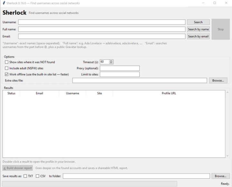The height and width of the screenshot is (187, 232).
Task: Click the Search button
Action: pos(198,22)
